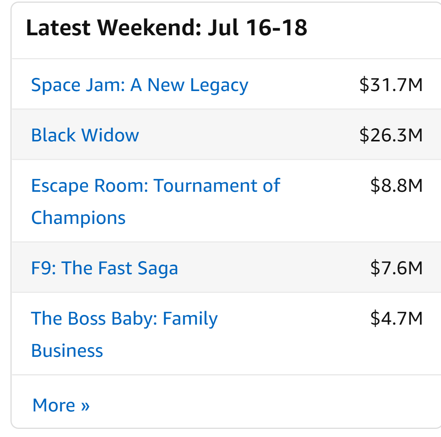Click the Jul 16-18 date range in heading
Image resolution: width=441 pixels, height=437 pixels.
tap(257, 28)
